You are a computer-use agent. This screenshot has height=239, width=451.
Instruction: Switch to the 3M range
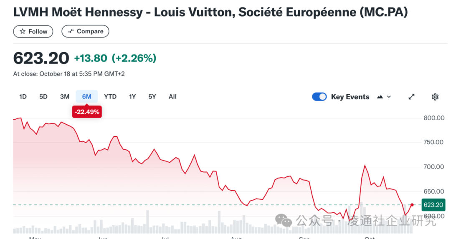[65, 97]
